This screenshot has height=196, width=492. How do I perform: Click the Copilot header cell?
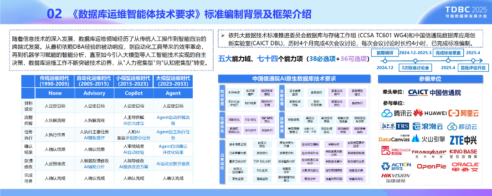tap(133, 93)
